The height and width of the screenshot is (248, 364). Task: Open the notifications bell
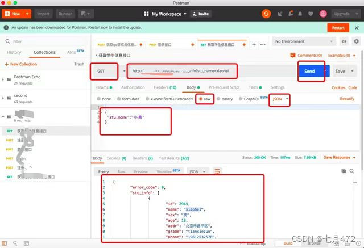(300, 14)
